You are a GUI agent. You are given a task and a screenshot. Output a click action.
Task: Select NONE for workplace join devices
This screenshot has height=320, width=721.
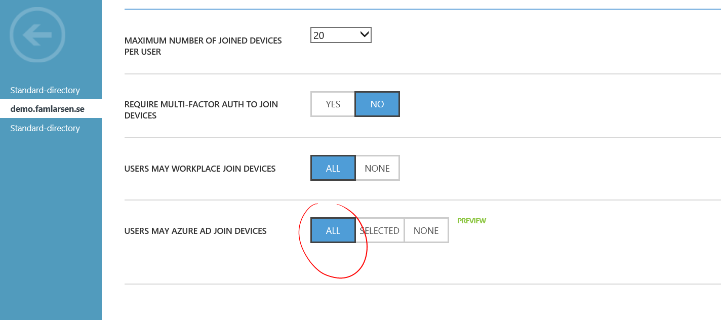point(377,168)
